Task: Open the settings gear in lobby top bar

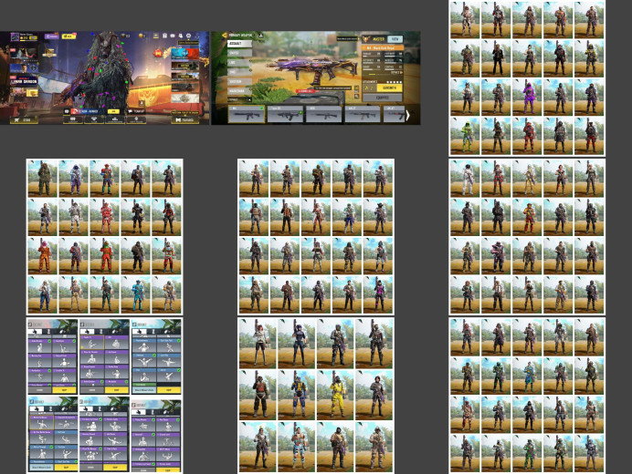Action: (x=188, y=36)
